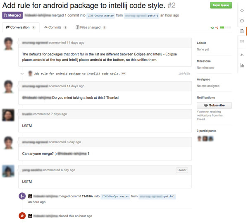Image resolution: width=248 pixels, height=223 pixels.
Task: Click the green New issue button
Action: coord(221,5)
